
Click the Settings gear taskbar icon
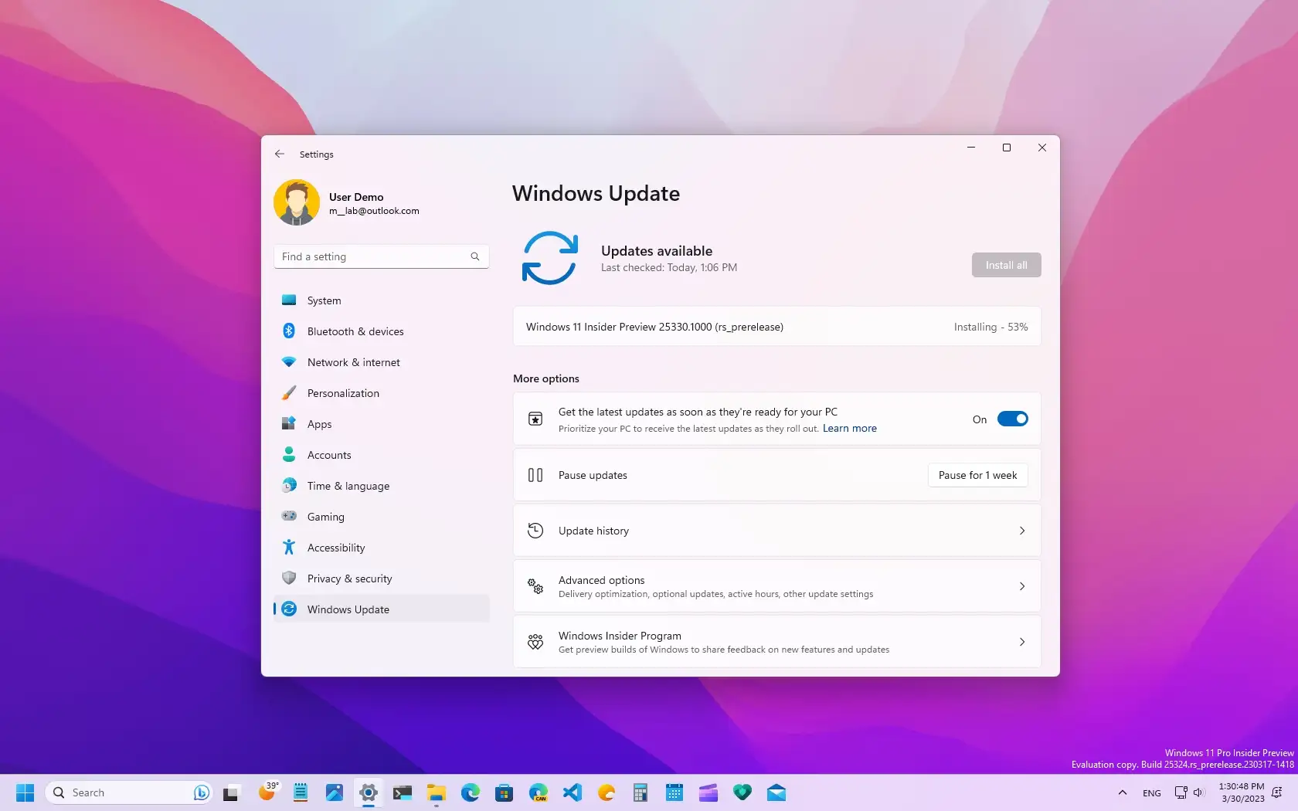(x=369, y=792)
